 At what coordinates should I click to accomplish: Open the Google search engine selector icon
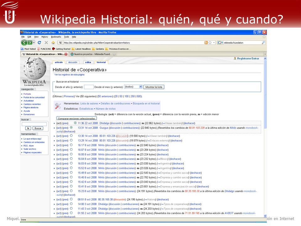[x=220, y=43]
